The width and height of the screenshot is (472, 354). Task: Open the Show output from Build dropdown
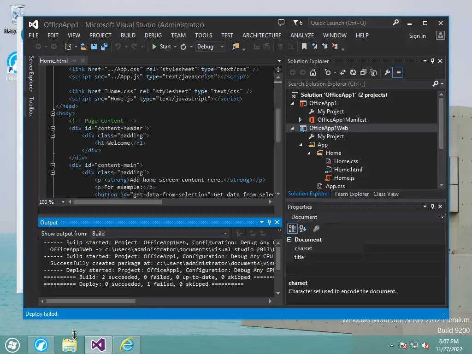[159, 234]
